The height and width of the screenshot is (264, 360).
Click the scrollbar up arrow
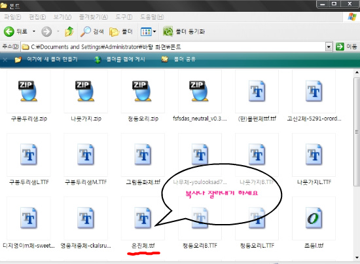tap(357, 72)
